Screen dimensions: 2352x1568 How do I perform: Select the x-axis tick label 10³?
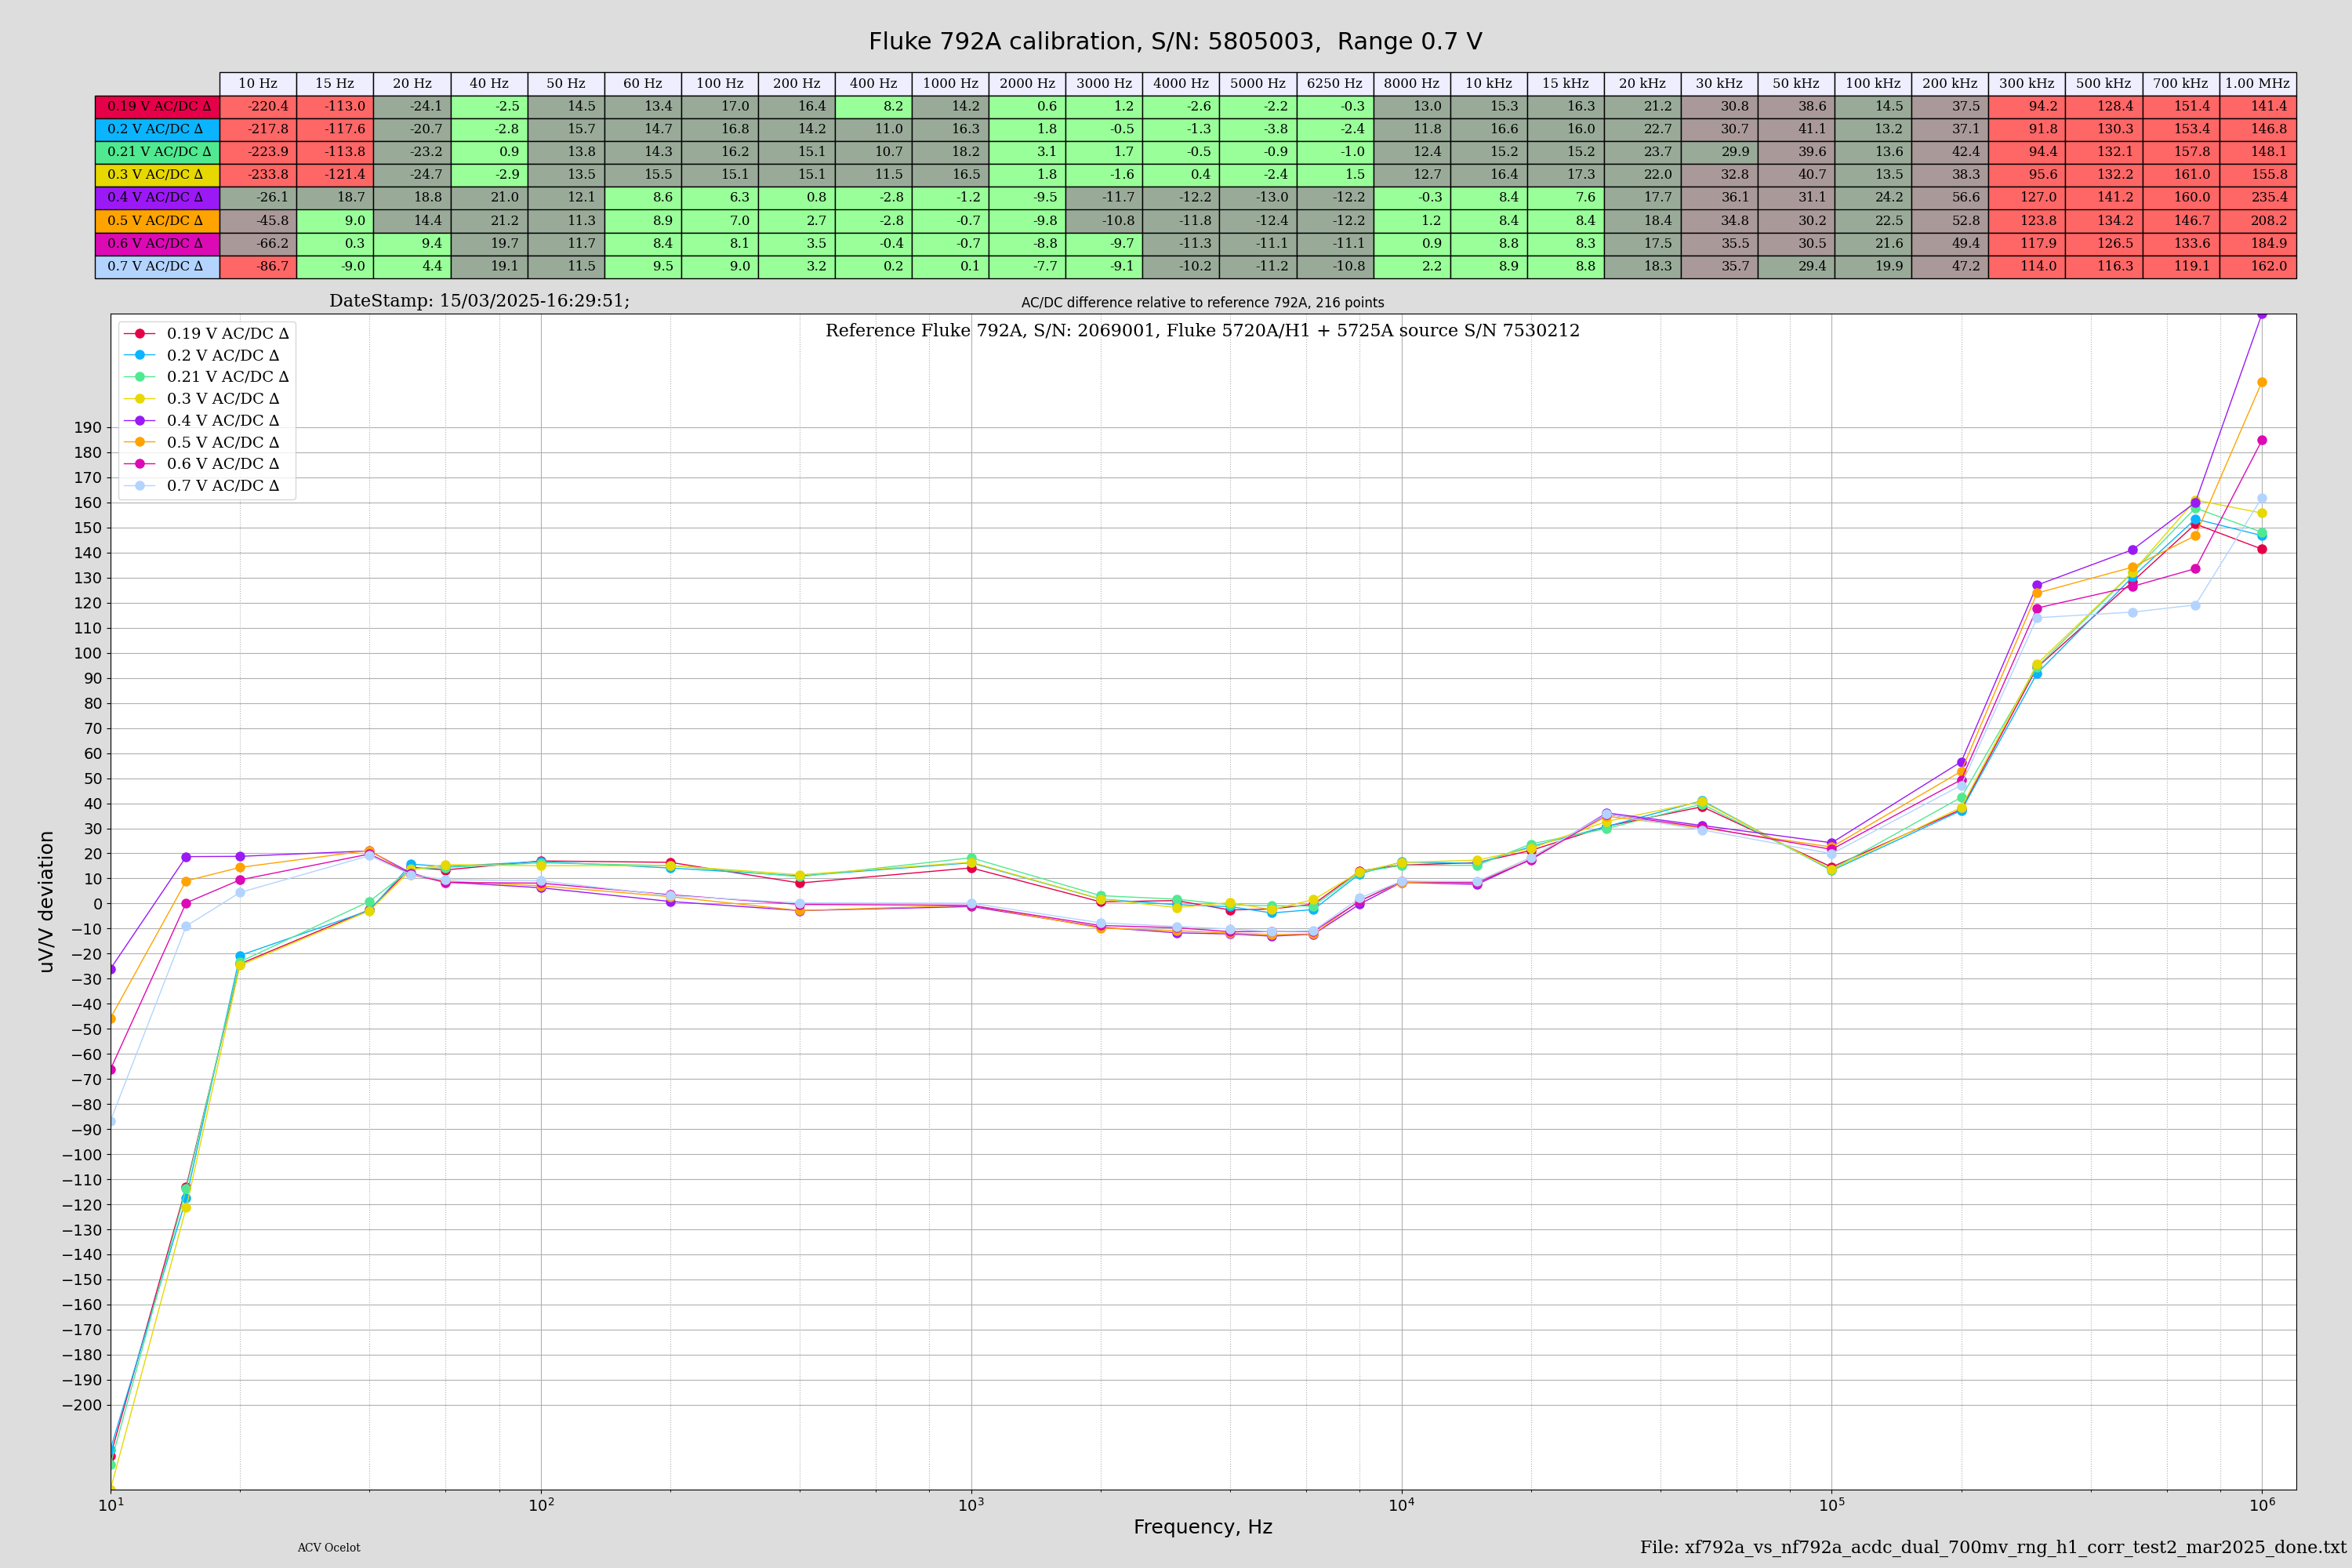[971, 1504]
